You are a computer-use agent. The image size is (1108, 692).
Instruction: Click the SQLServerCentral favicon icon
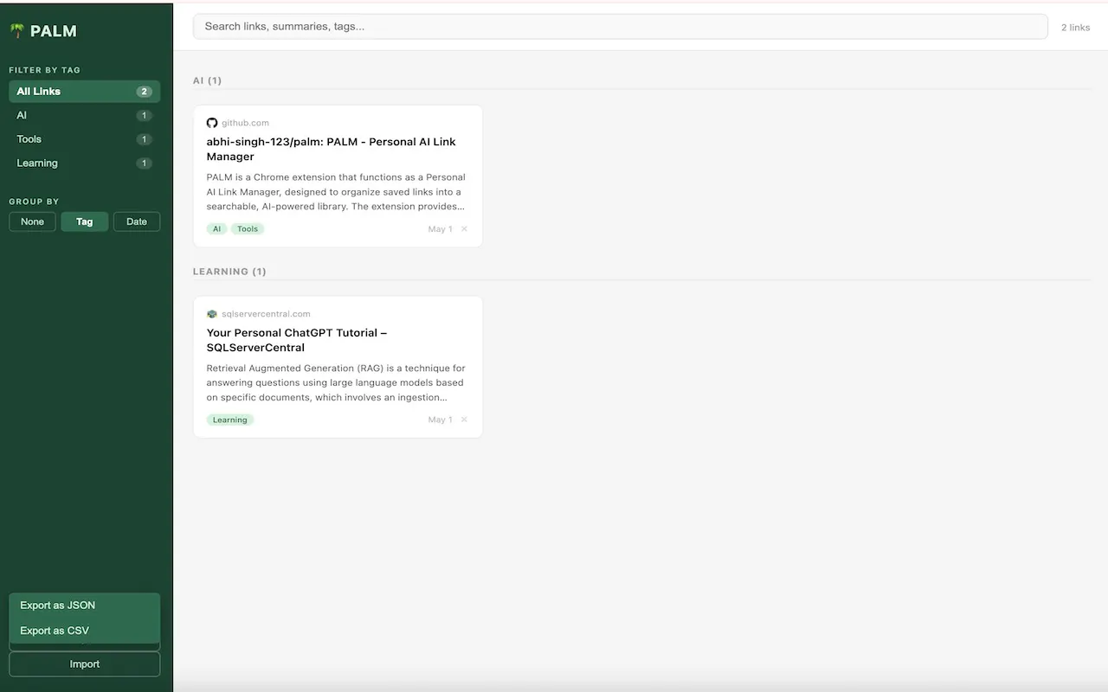click(x=212, y=314)
